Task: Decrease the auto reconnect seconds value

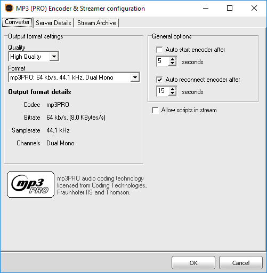Action: coord(172,93)
